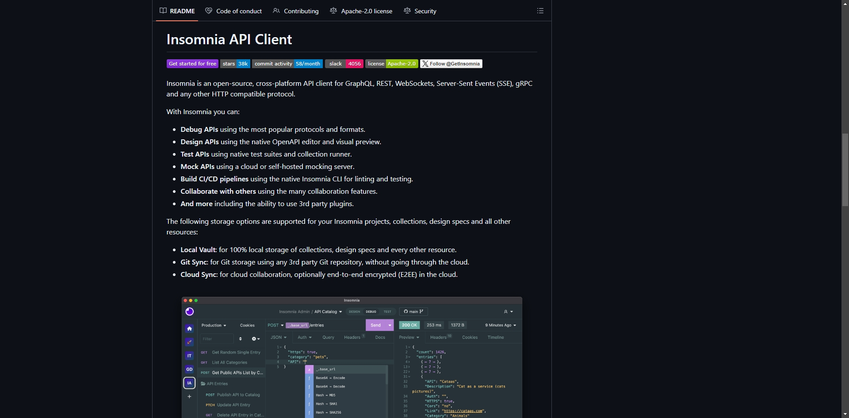Click the README book icon
Viewport: 849px width, 418px height.
pyautogui.click(x=163, y=11)
